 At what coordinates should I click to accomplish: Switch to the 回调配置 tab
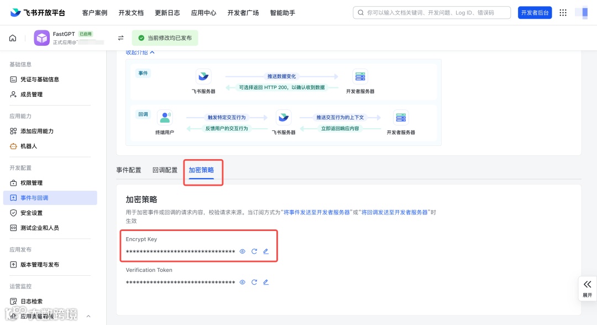(x=165, y=170)
